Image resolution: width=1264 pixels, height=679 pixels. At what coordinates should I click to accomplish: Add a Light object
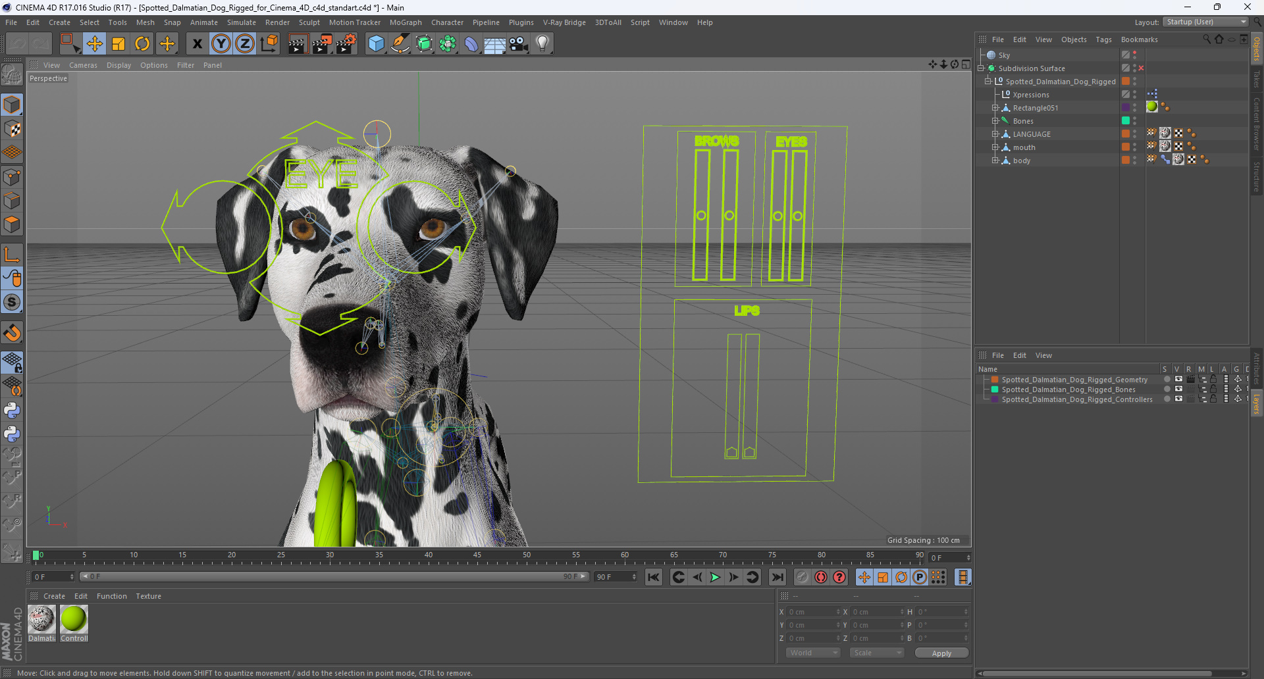tap(542, 44)
